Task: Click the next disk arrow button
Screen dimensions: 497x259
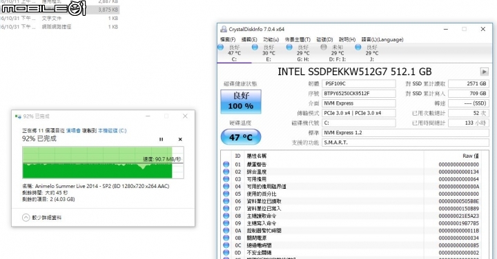Action: point(484,72)
